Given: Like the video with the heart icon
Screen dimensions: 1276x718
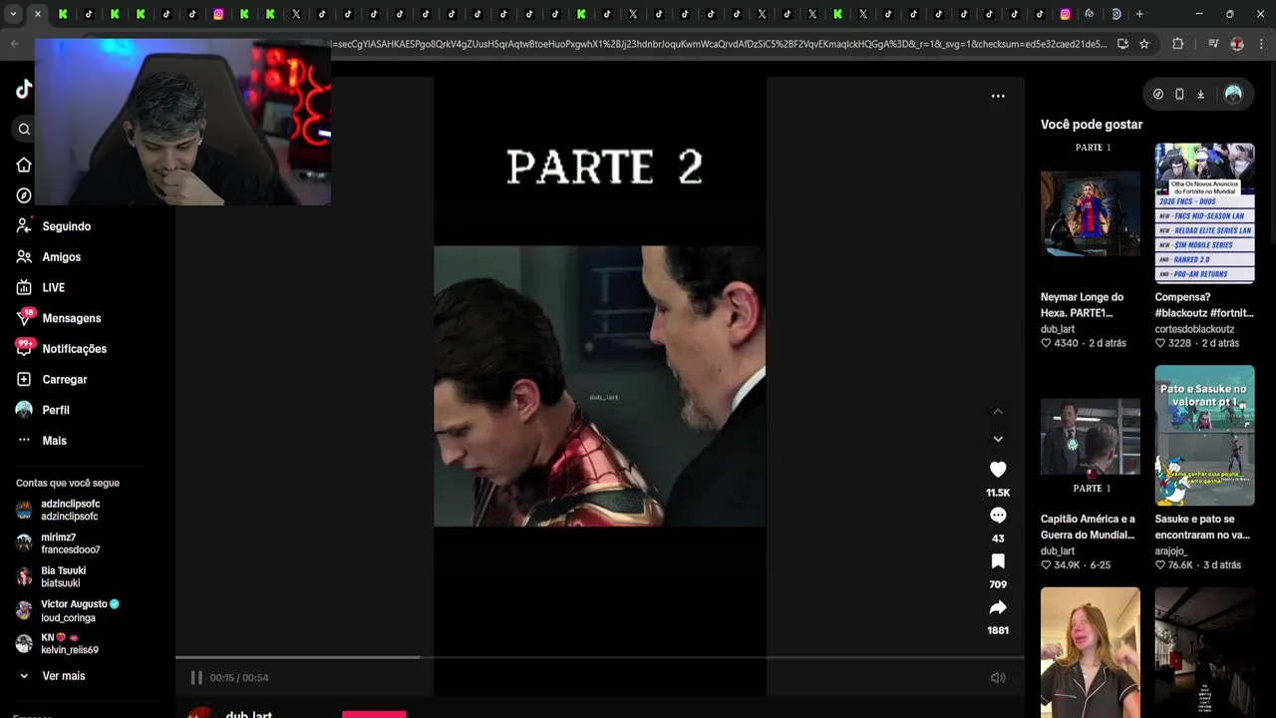Looking at the screenshot, I should pos(998,470).
